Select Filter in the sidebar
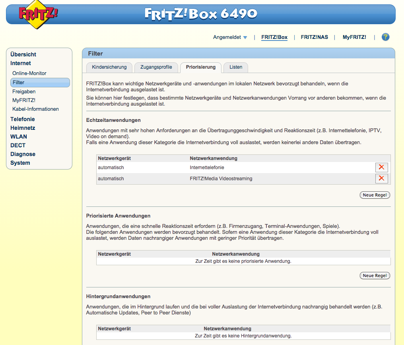The image size is (404, 345). tap(40, 83)
